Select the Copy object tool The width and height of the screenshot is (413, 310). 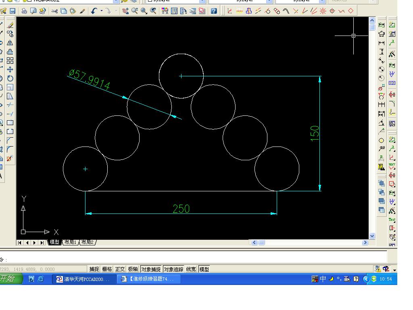click(x=10, y=34)
